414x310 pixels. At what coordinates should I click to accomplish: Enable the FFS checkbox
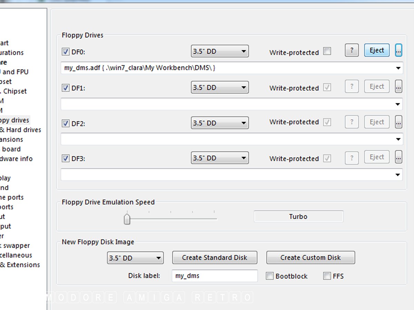point(327,276)
